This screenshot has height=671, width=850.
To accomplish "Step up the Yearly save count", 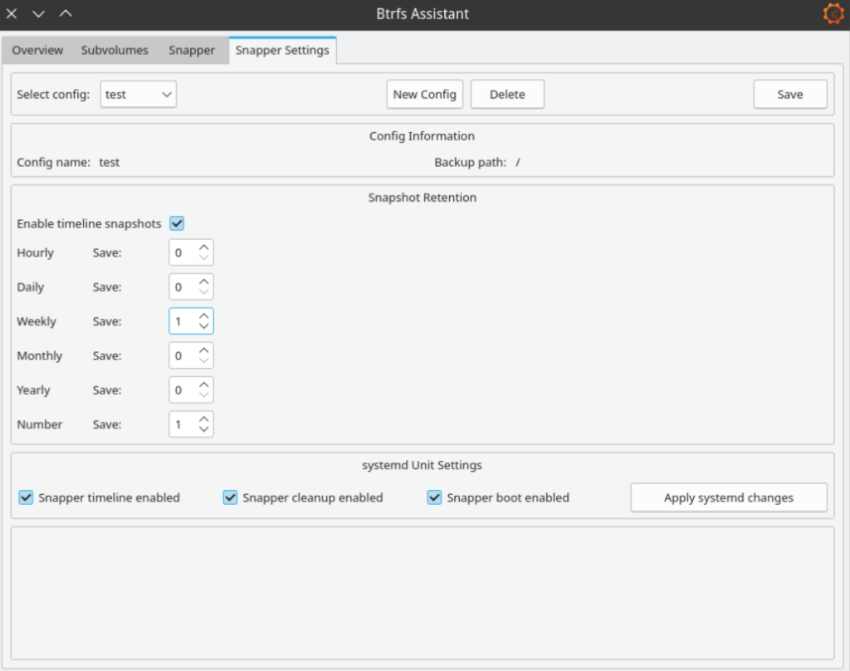I will point(204,384).
